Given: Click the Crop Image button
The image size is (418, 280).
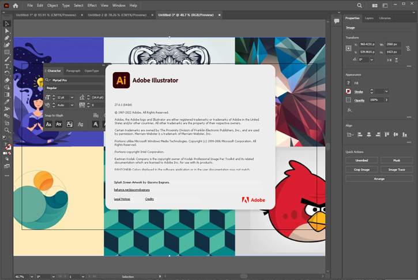Looking at the screenshot, I should [x=361, y=170].
